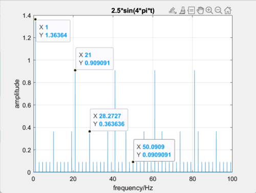Viewport: 256px width, 193px height.
Task: Click the data marker at amplitude 0.0909091
Action: (133, 162)
